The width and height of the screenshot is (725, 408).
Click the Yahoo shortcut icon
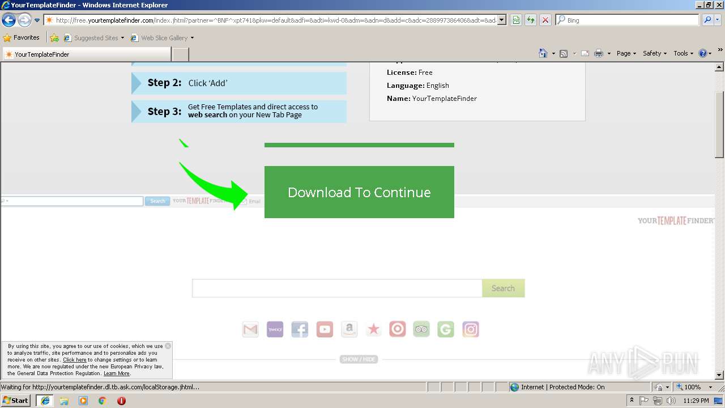pyautogui.click(x=275, y=329)
